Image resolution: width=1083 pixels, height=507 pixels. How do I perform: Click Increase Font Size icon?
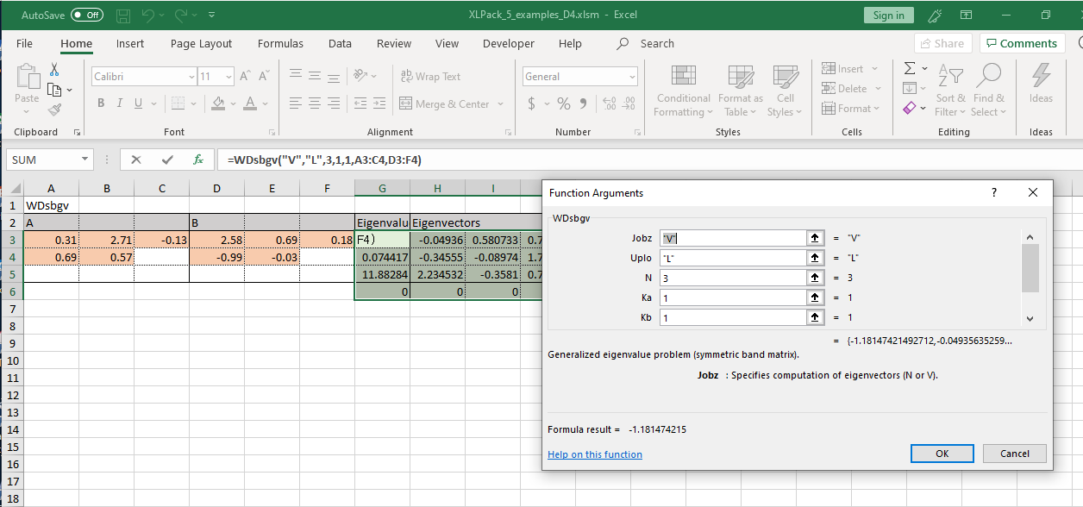click(245, 77)
